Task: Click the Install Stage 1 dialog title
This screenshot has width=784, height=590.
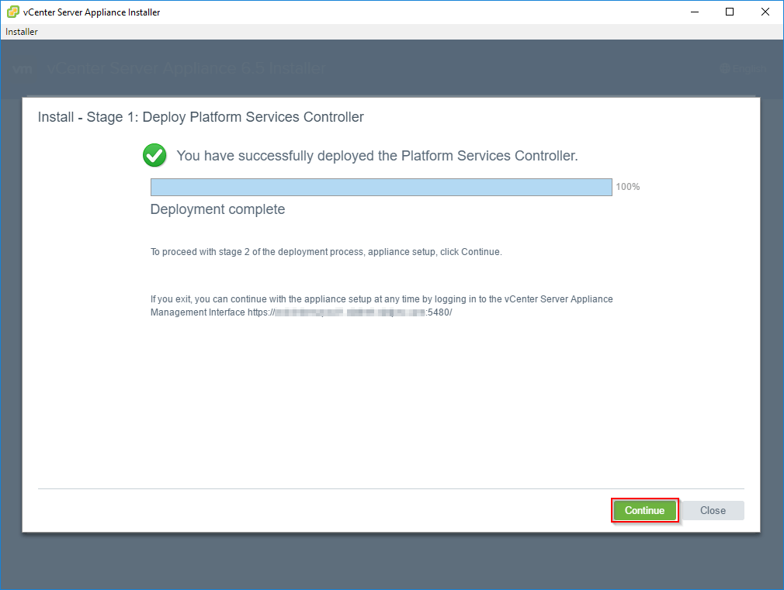Action: (x=200, y=117)
